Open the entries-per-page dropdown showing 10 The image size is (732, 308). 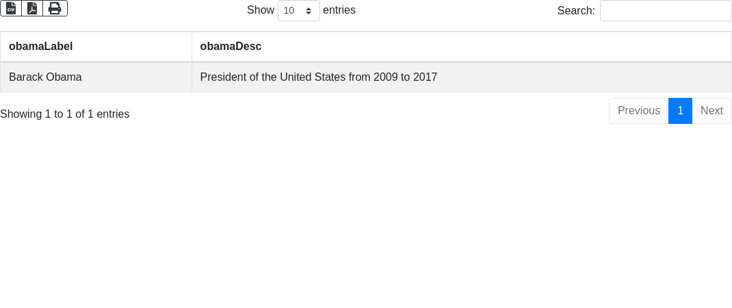pyautogui.click(x=298, y=10)
